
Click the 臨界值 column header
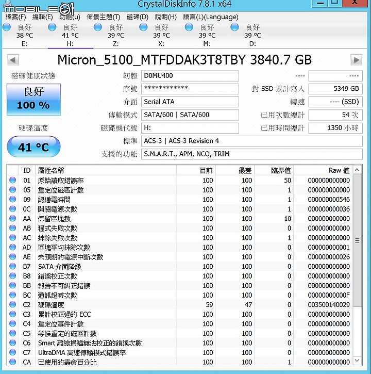pyautogui.click(x=274, y=170)
